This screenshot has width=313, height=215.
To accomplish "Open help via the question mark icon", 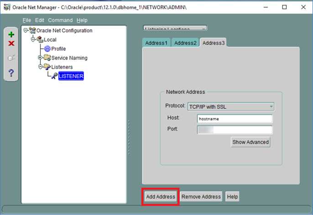I will click(11, 73).
